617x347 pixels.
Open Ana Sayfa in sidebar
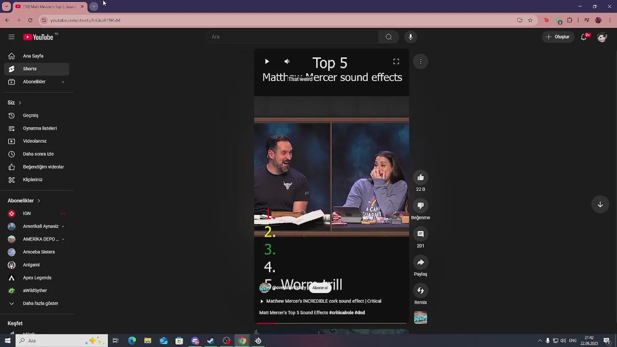point(37,56)
